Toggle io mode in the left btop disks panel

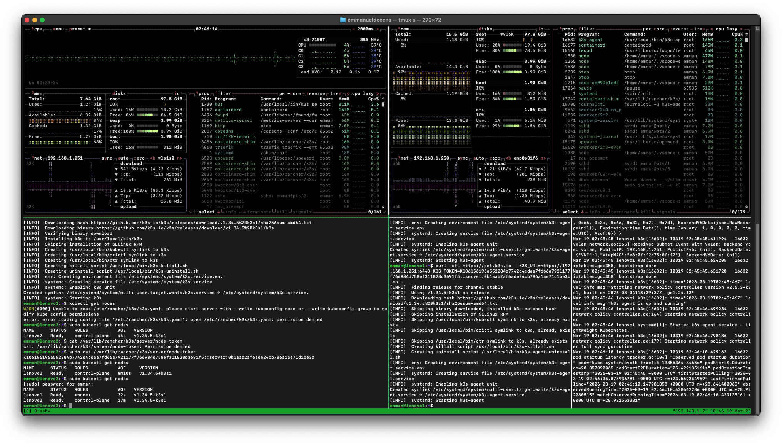(x=177, y=93)
